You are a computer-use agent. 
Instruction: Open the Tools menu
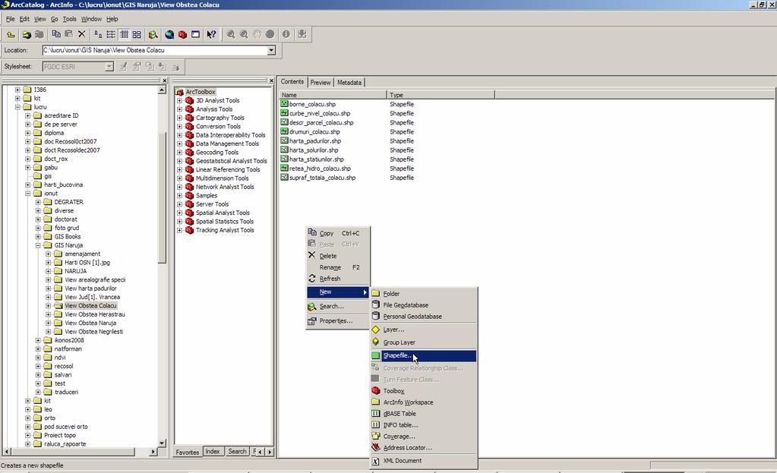69,19
